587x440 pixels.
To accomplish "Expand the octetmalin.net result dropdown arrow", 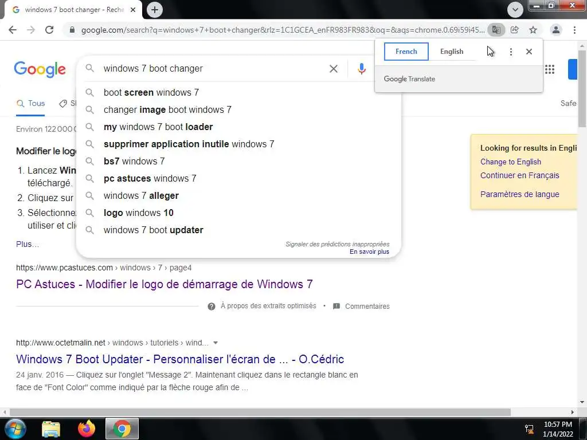I will pyautogui.click(x=216, y=343).
